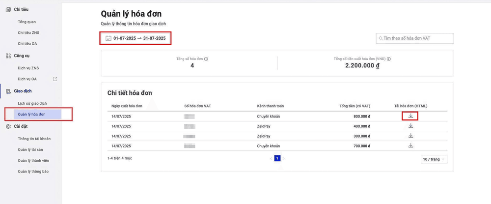Open Lịch sử giao dịch in sidebar
The height and width of the screenshot is (204, 491).
[x=32, y=103]
